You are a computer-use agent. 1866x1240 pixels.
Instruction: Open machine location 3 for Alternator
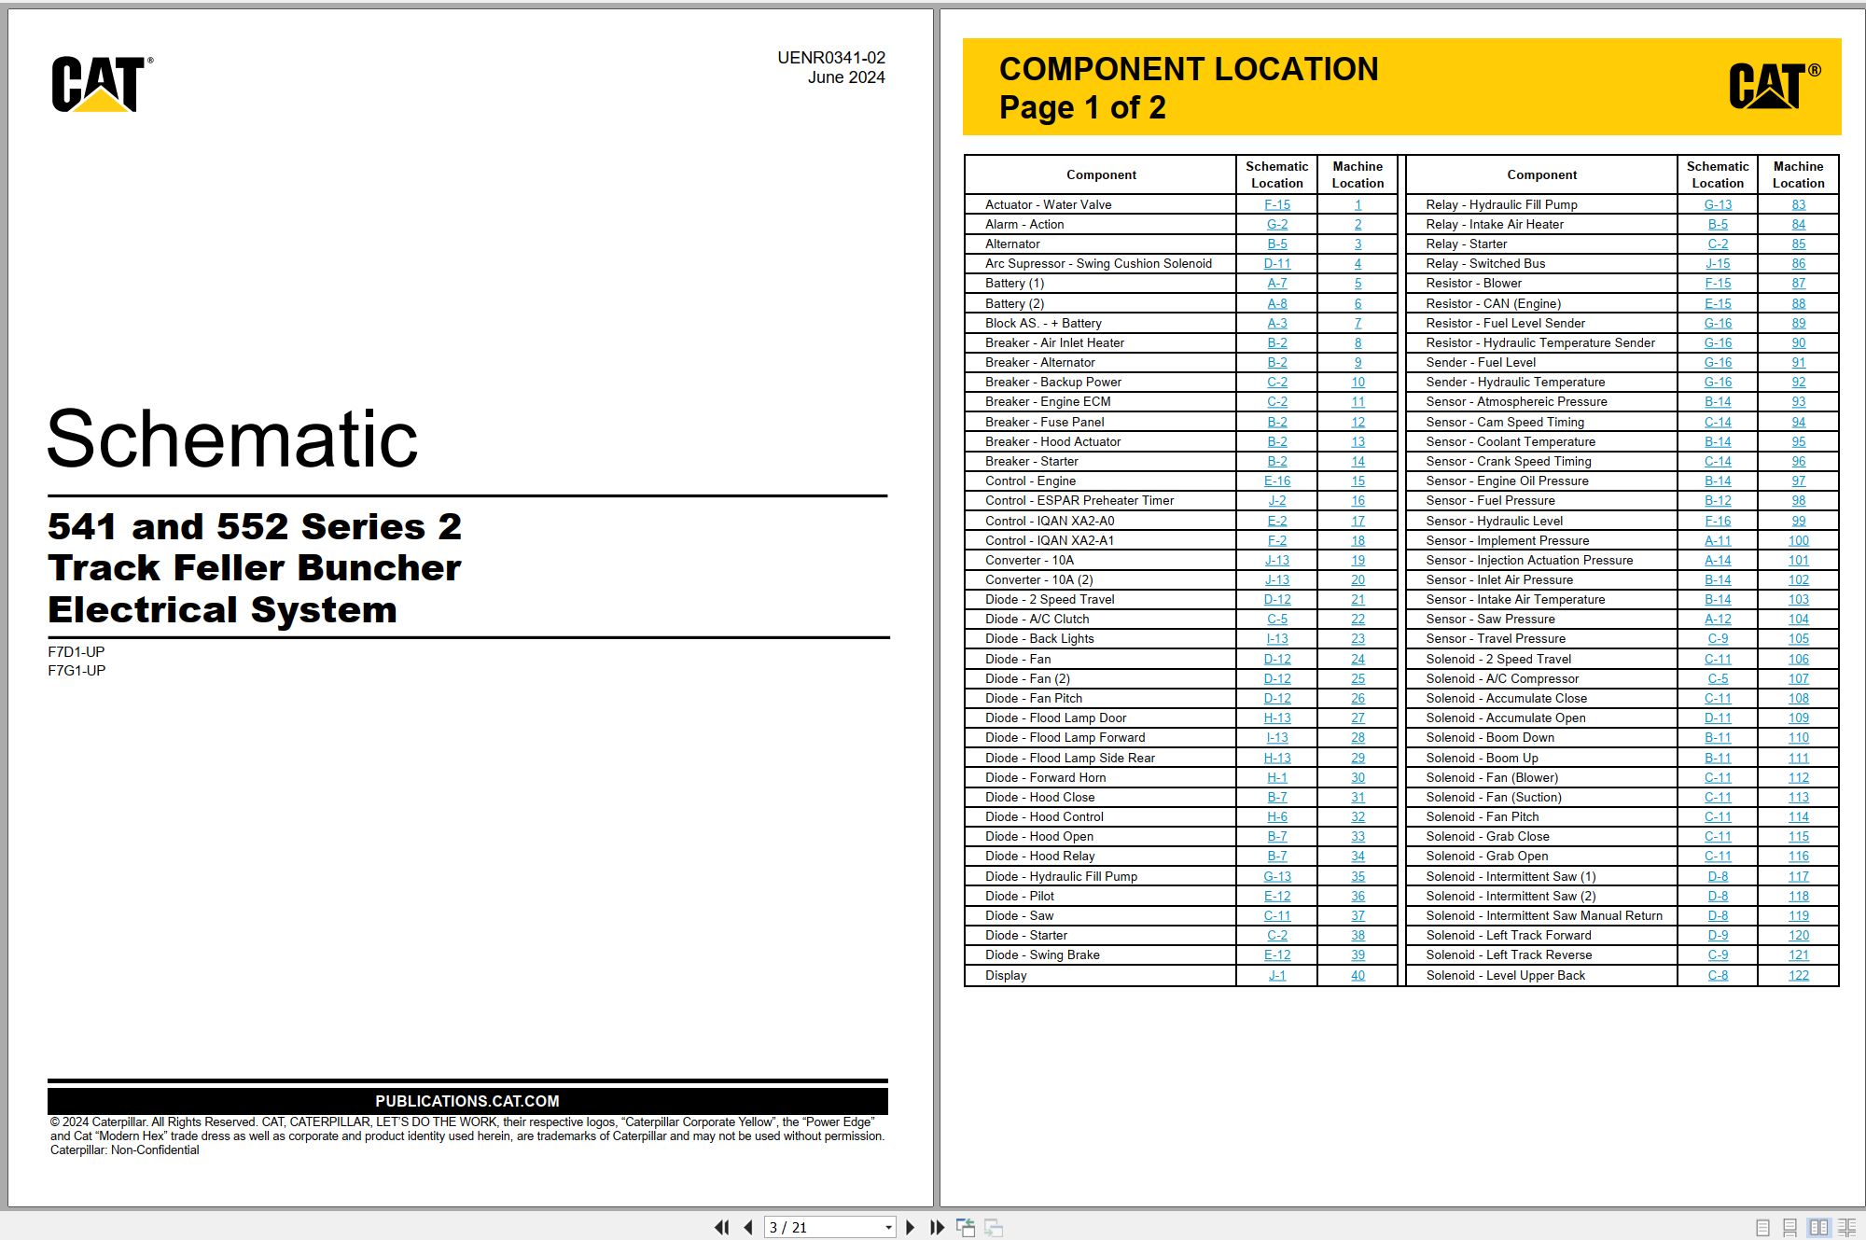1358,244
